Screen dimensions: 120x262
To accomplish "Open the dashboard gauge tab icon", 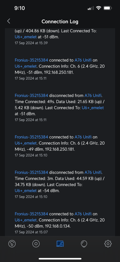I will [12, 244].
